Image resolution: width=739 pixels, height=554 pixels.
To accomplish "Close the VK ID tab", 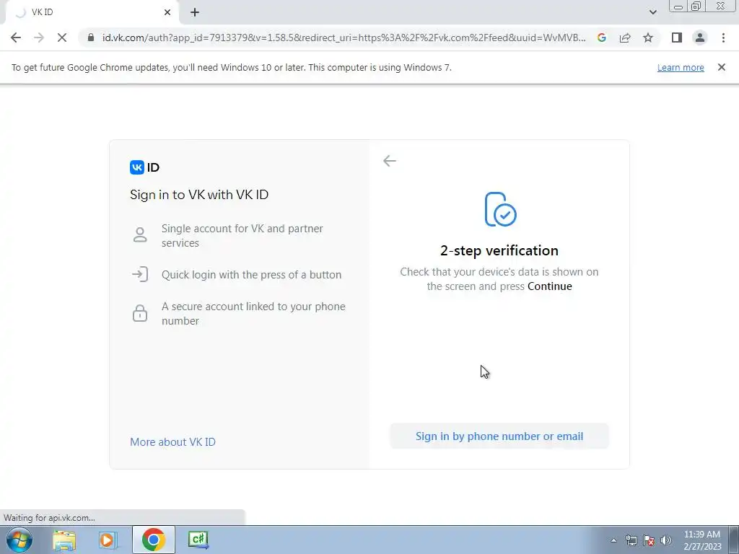I will (x=167, y=12).
